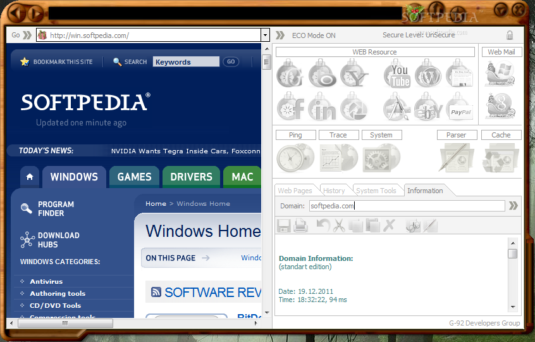Image resolution: width=535 pixels, height=342 pixels.
Task: Paste text using the paste icon
Action: [x=372, y=226]
